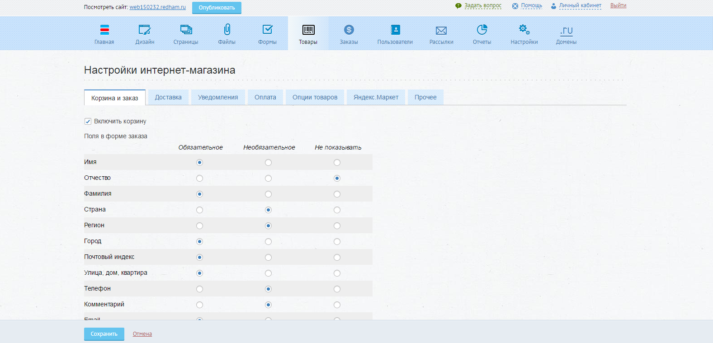Open the Отчеты pie chart icon

coord(482,30)
